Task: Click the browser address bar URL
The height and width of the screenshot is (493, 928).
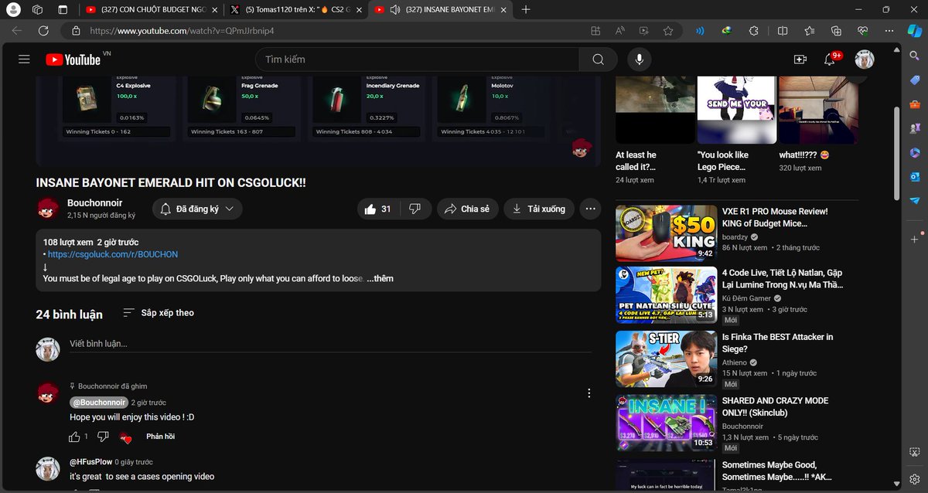Action: pos(182,31)
